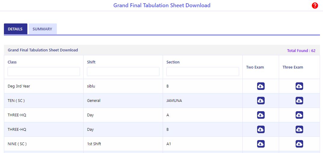
Task: Download Two Exam sheet for TEN (SC) JAMUNA
Action: coord(261,101)
